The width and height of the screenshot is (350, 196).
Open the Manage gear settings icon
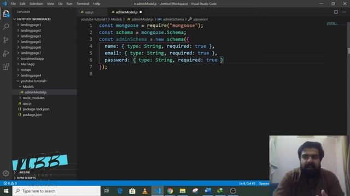6,173
